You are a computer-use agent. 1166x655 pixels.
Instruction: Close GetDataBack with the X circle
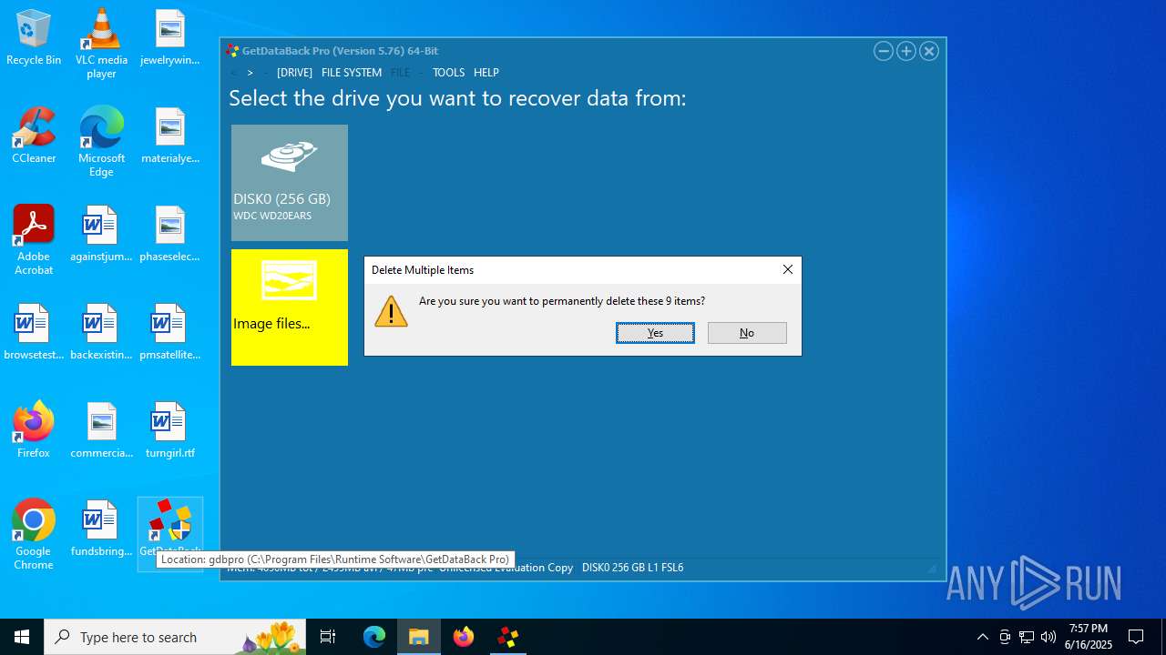tap(929, 51)
